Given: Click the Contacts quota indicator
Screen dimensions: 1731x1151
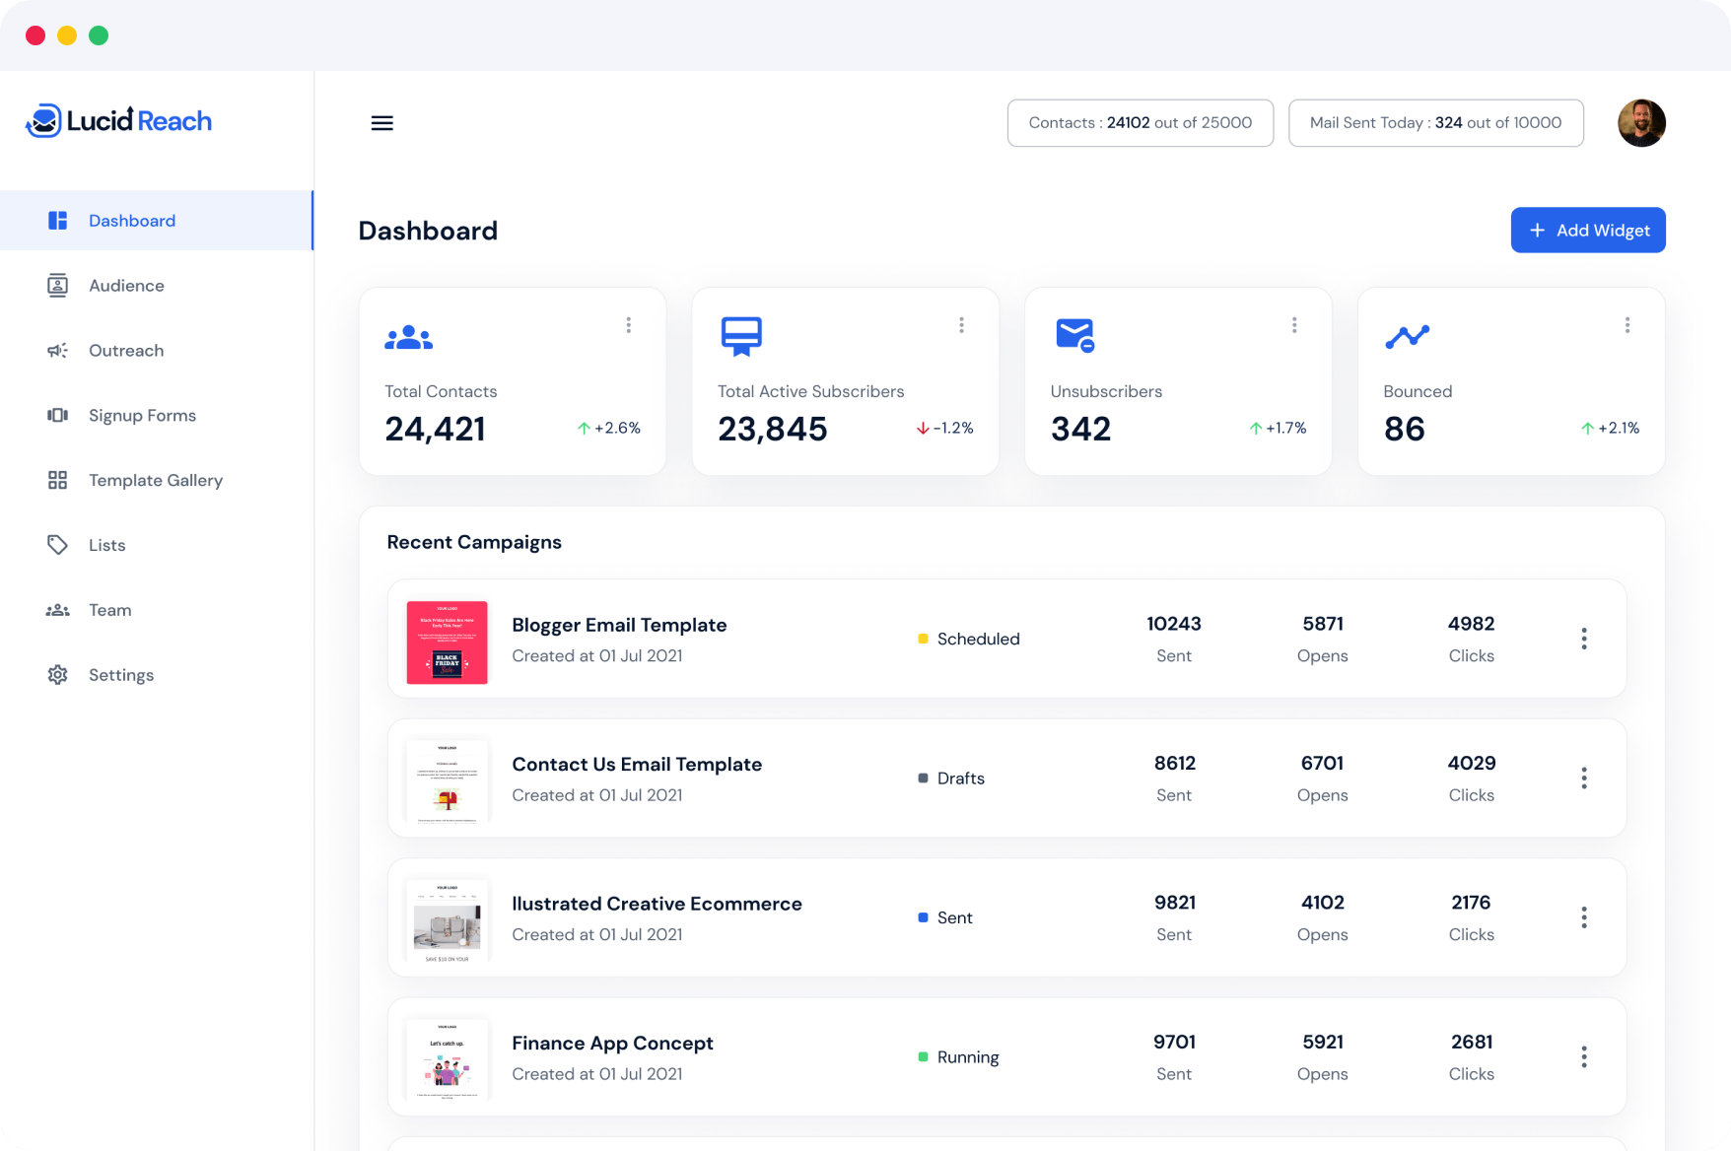Looking at the screenshot, I should [x=1140, y=123].
